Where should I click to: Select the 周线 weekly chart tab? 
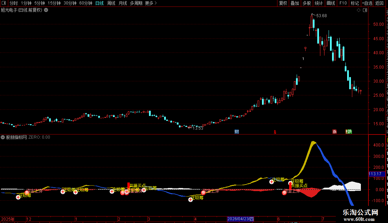111,3
